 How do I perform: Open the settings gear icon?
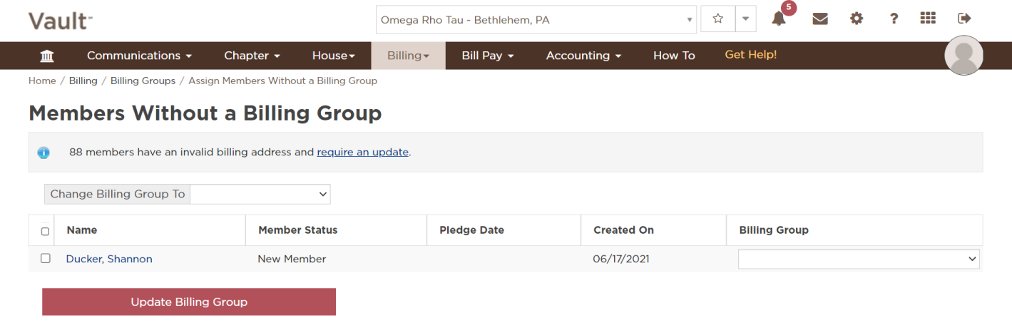tap(857, 19)
